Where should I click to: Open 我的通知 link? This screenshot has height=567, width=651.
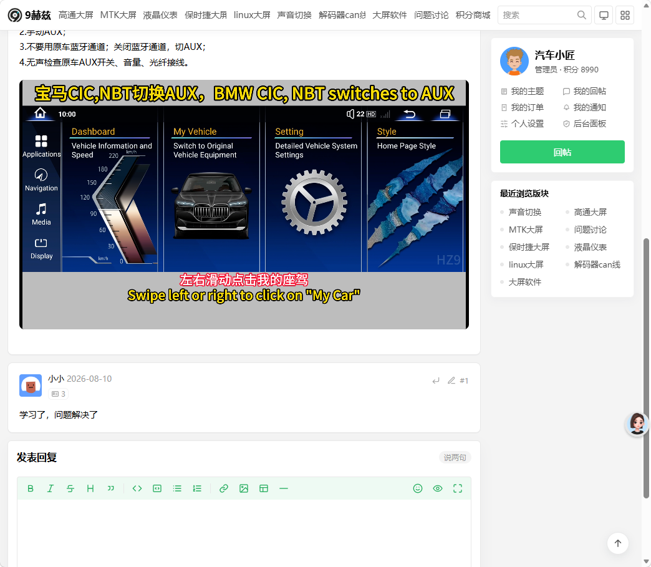584,107
